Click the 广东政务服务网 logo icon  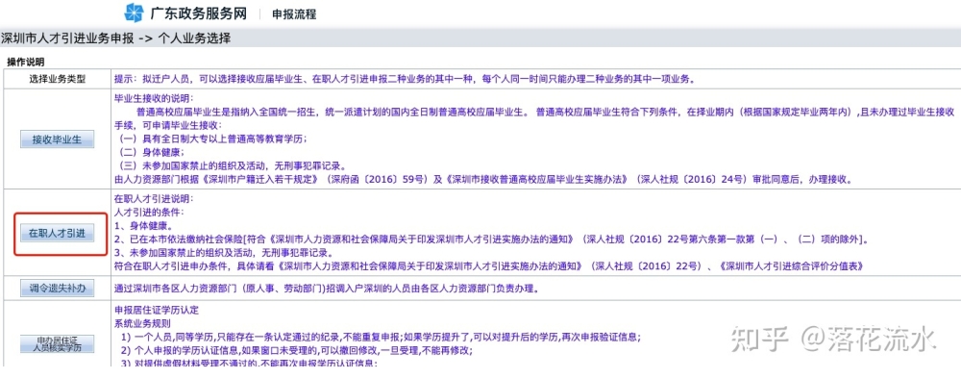coord(133,13)
